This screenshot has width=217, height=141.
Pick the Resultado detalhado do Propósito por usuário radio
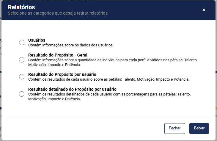coord(22,94)
